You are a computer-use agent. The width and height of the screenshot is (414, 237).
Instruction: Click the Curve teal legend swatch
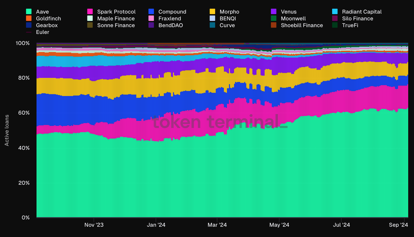[212, 25]
